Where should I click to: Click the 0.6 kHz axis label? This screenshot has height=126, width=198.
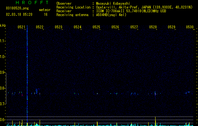pos(3,120)
